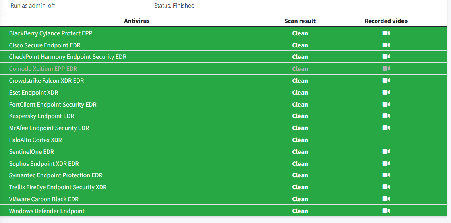This screenshot has height=223, width=451.
Task: Watch CheckPoint Harmony Endpoint Security video
Action: point(386,57)
